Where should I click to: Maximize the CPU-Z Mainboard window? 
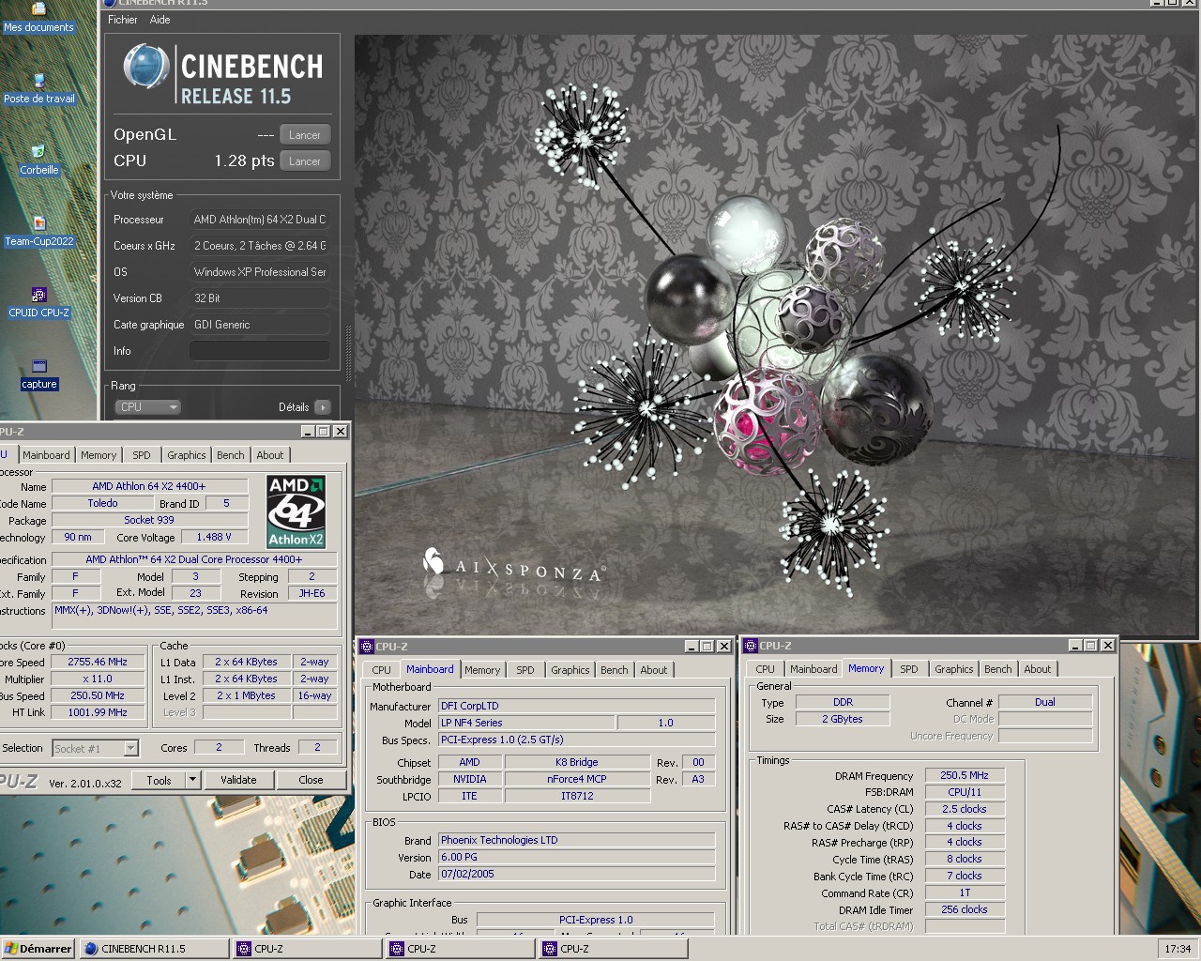[707, 647]
